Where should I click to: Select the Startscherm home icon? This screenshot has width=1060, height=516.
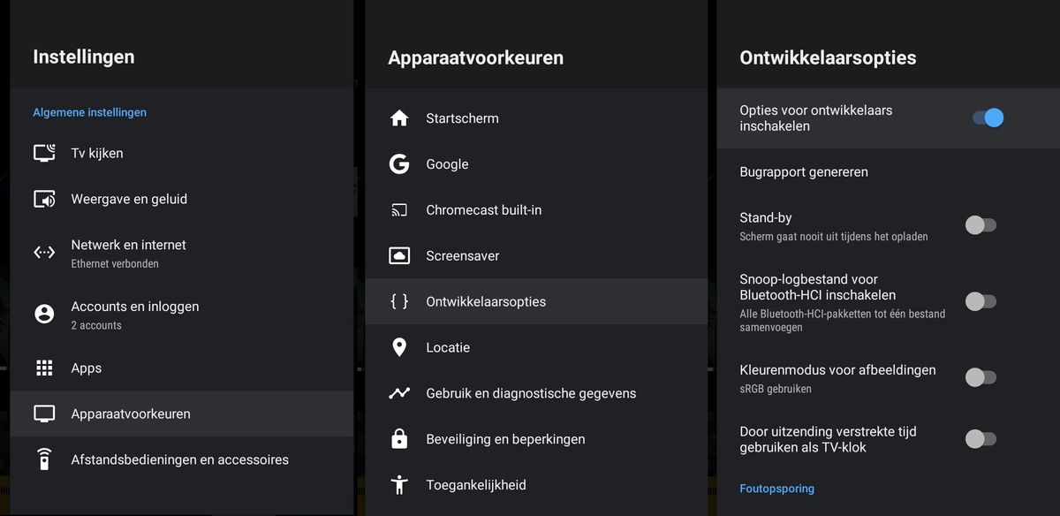(x=400, y=117)
